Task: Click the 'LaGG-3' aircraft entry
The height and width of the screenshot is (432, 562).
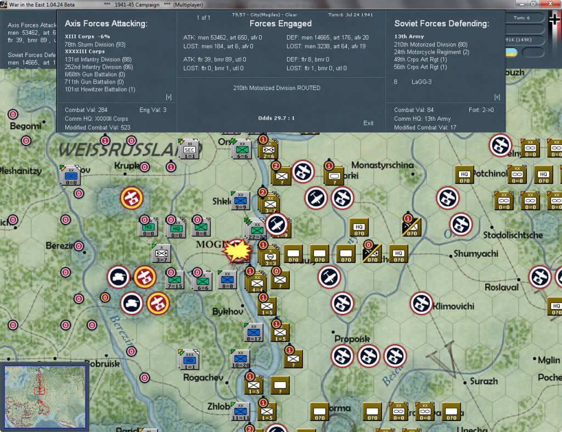Action: (x=421, y=82)
